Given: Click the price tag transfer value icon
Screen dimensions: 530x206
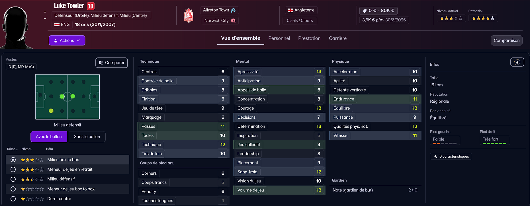Looking at the screenshot, I should point(365,11).
